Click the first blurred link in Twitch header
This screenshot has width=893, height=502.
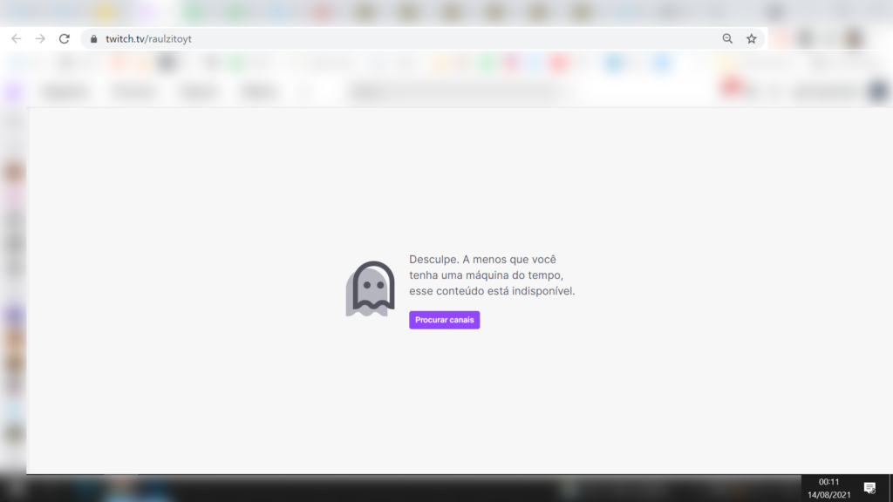pyautogui.click(x=66, y=92)
